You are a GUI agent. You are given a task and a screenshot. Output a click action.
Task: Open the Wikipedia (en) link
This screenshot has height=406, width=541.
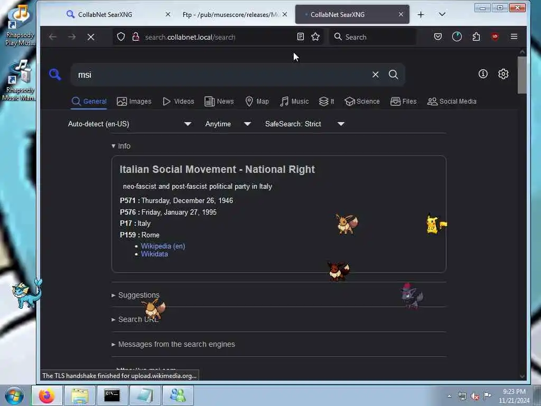click(x=163, y=246)
